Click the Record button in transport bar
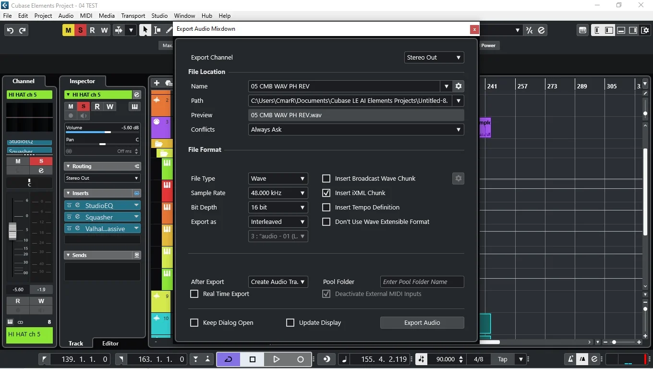 pos(301,359)
